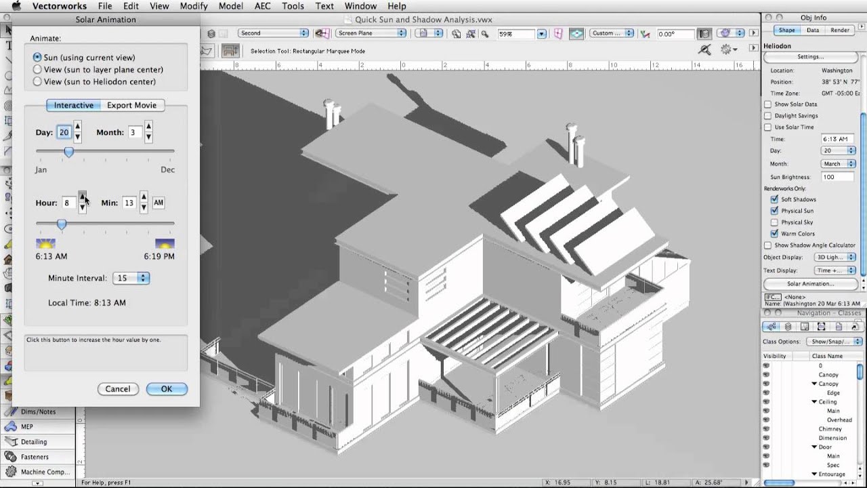Open Saved Views icon in Navigation palette
Image resolution: width=867 pixels, height=488 pixels.
(x=837, y=327)
